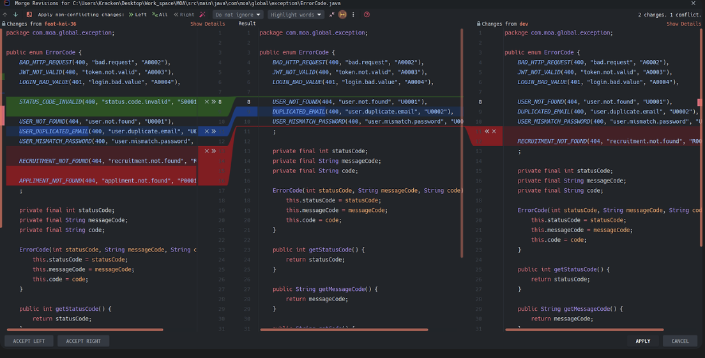Click 'public enum ErrorCode' in Result pane
705x358 pixels.
[x=297, y=52]
